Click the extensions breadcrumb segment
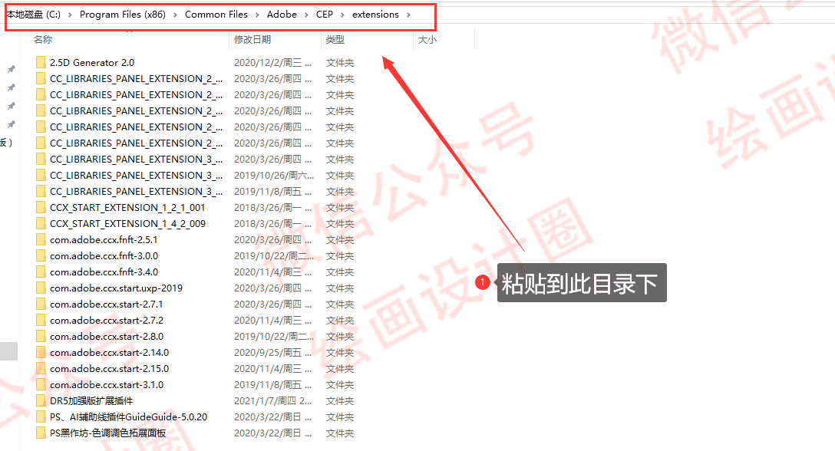The image size is (835, 451). [x=375, y=15]
